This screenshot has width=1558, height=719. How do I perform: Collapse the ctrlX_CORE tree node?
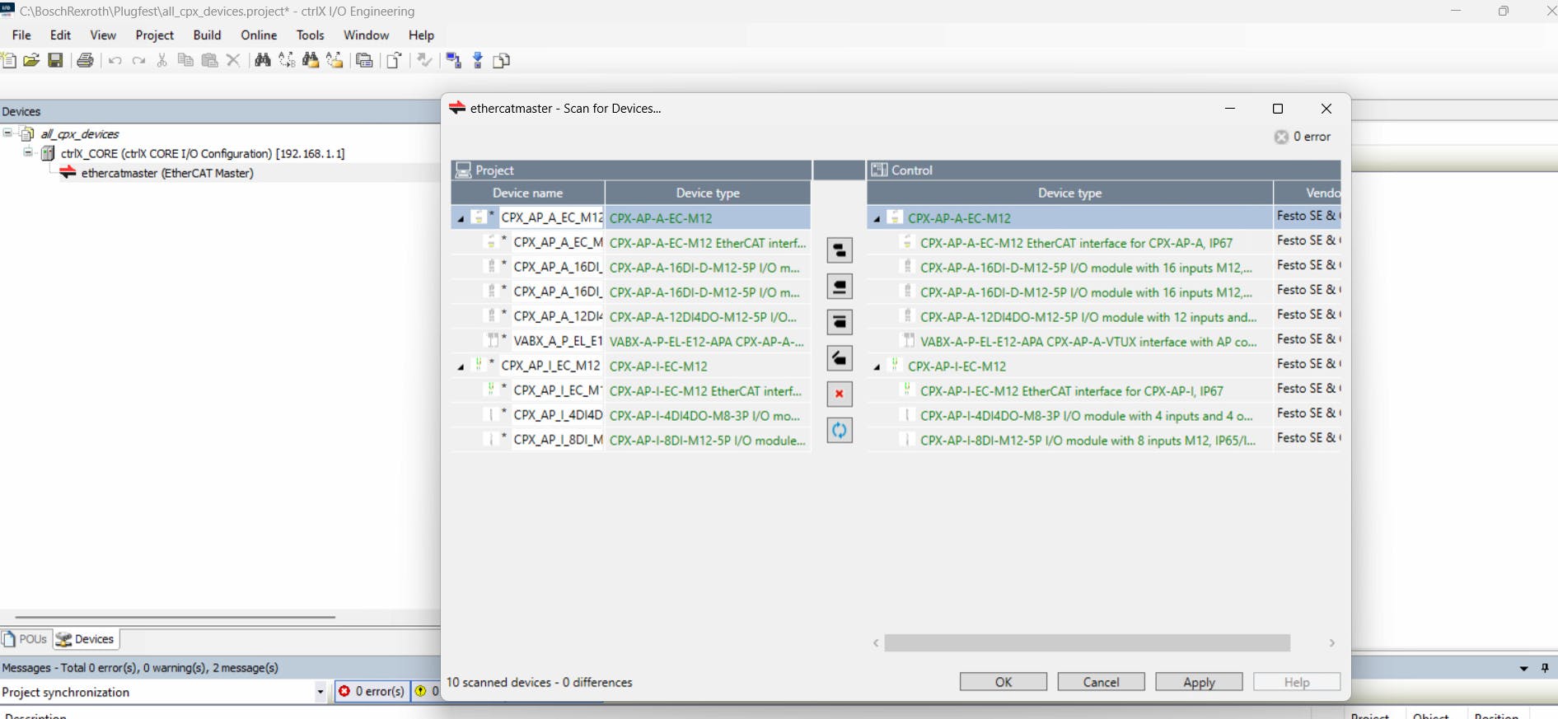(x=28, y=152)
